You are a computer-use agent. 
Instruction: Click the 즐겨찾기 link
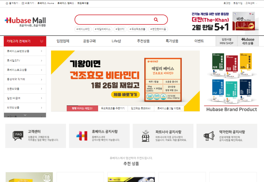(x=13, y=3)
